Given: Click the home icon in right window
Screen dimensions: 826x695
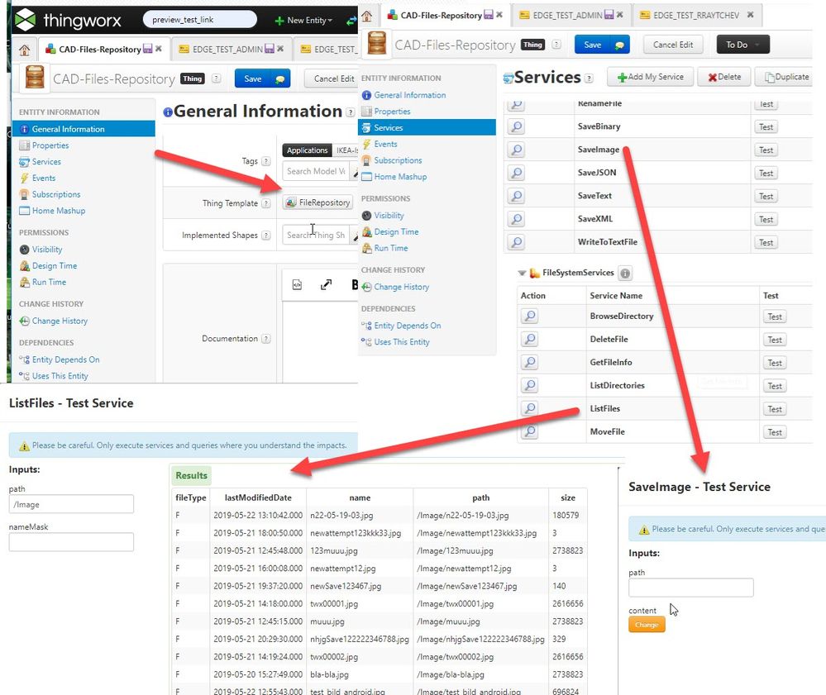Looking at the screenshot, I should [366, 16].
